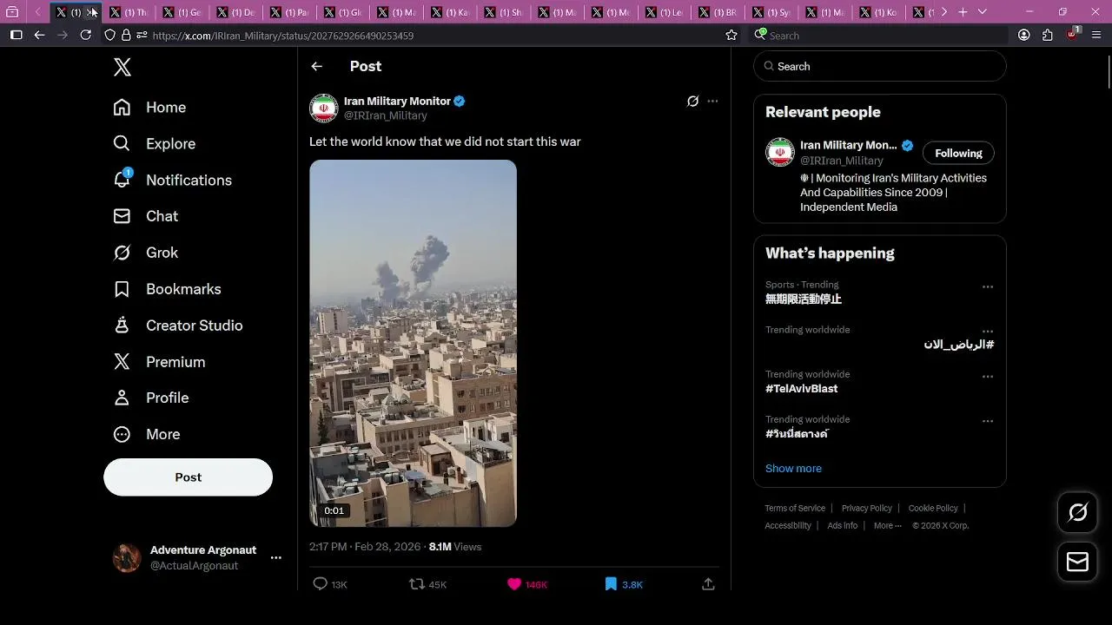1112x625 pixels.
Task: Share the post using share icon
Action: [x=708, y=584]
